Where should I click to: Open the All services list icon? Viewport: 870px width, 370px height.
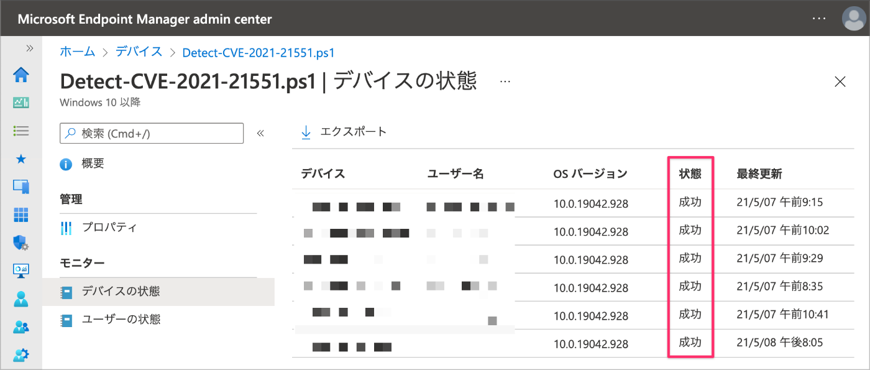21,131
